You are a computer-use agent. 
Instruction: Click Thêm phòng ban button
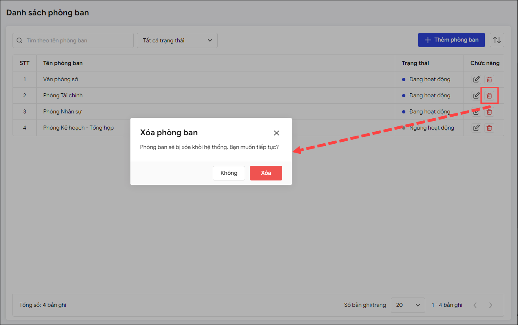click(x=451, y=40)
